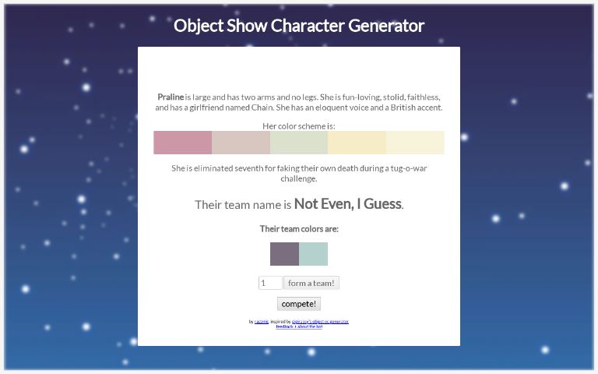598x374 pixels.
Task: Click the elimination description text
Action: click(299, 173)
